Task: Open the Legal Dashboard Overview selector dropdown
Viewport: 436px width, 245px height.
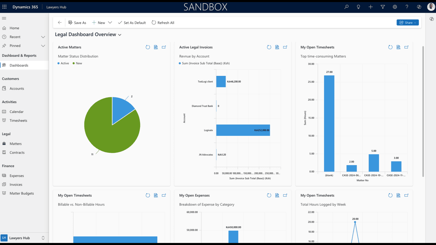Action: pos(120,35)
